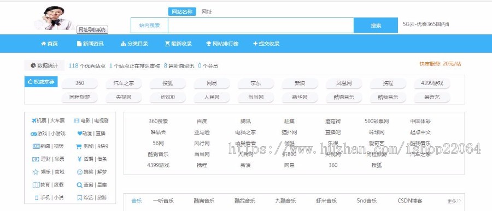492x211 pixels.
Task: Open the 500彩票网 link
Action: tap(377, 121)
